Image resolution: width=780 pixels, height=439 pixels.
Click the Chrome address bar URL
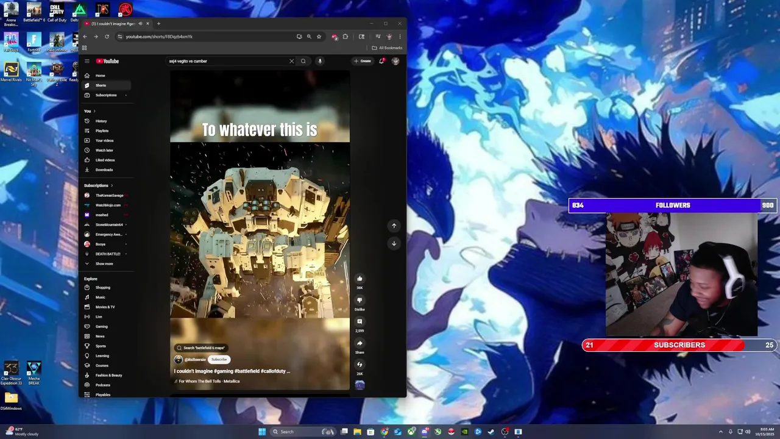click(159, 37)
